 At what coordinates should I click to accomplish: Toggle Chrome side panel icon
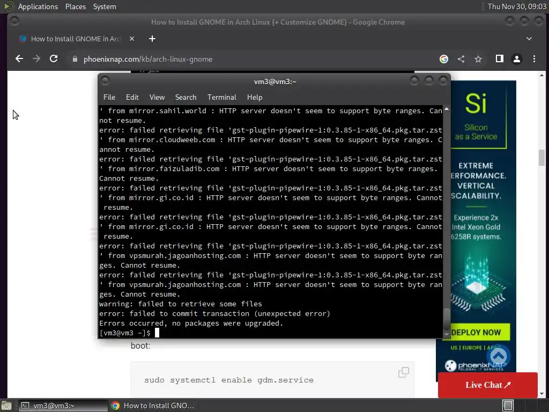(x=500, y=59)
